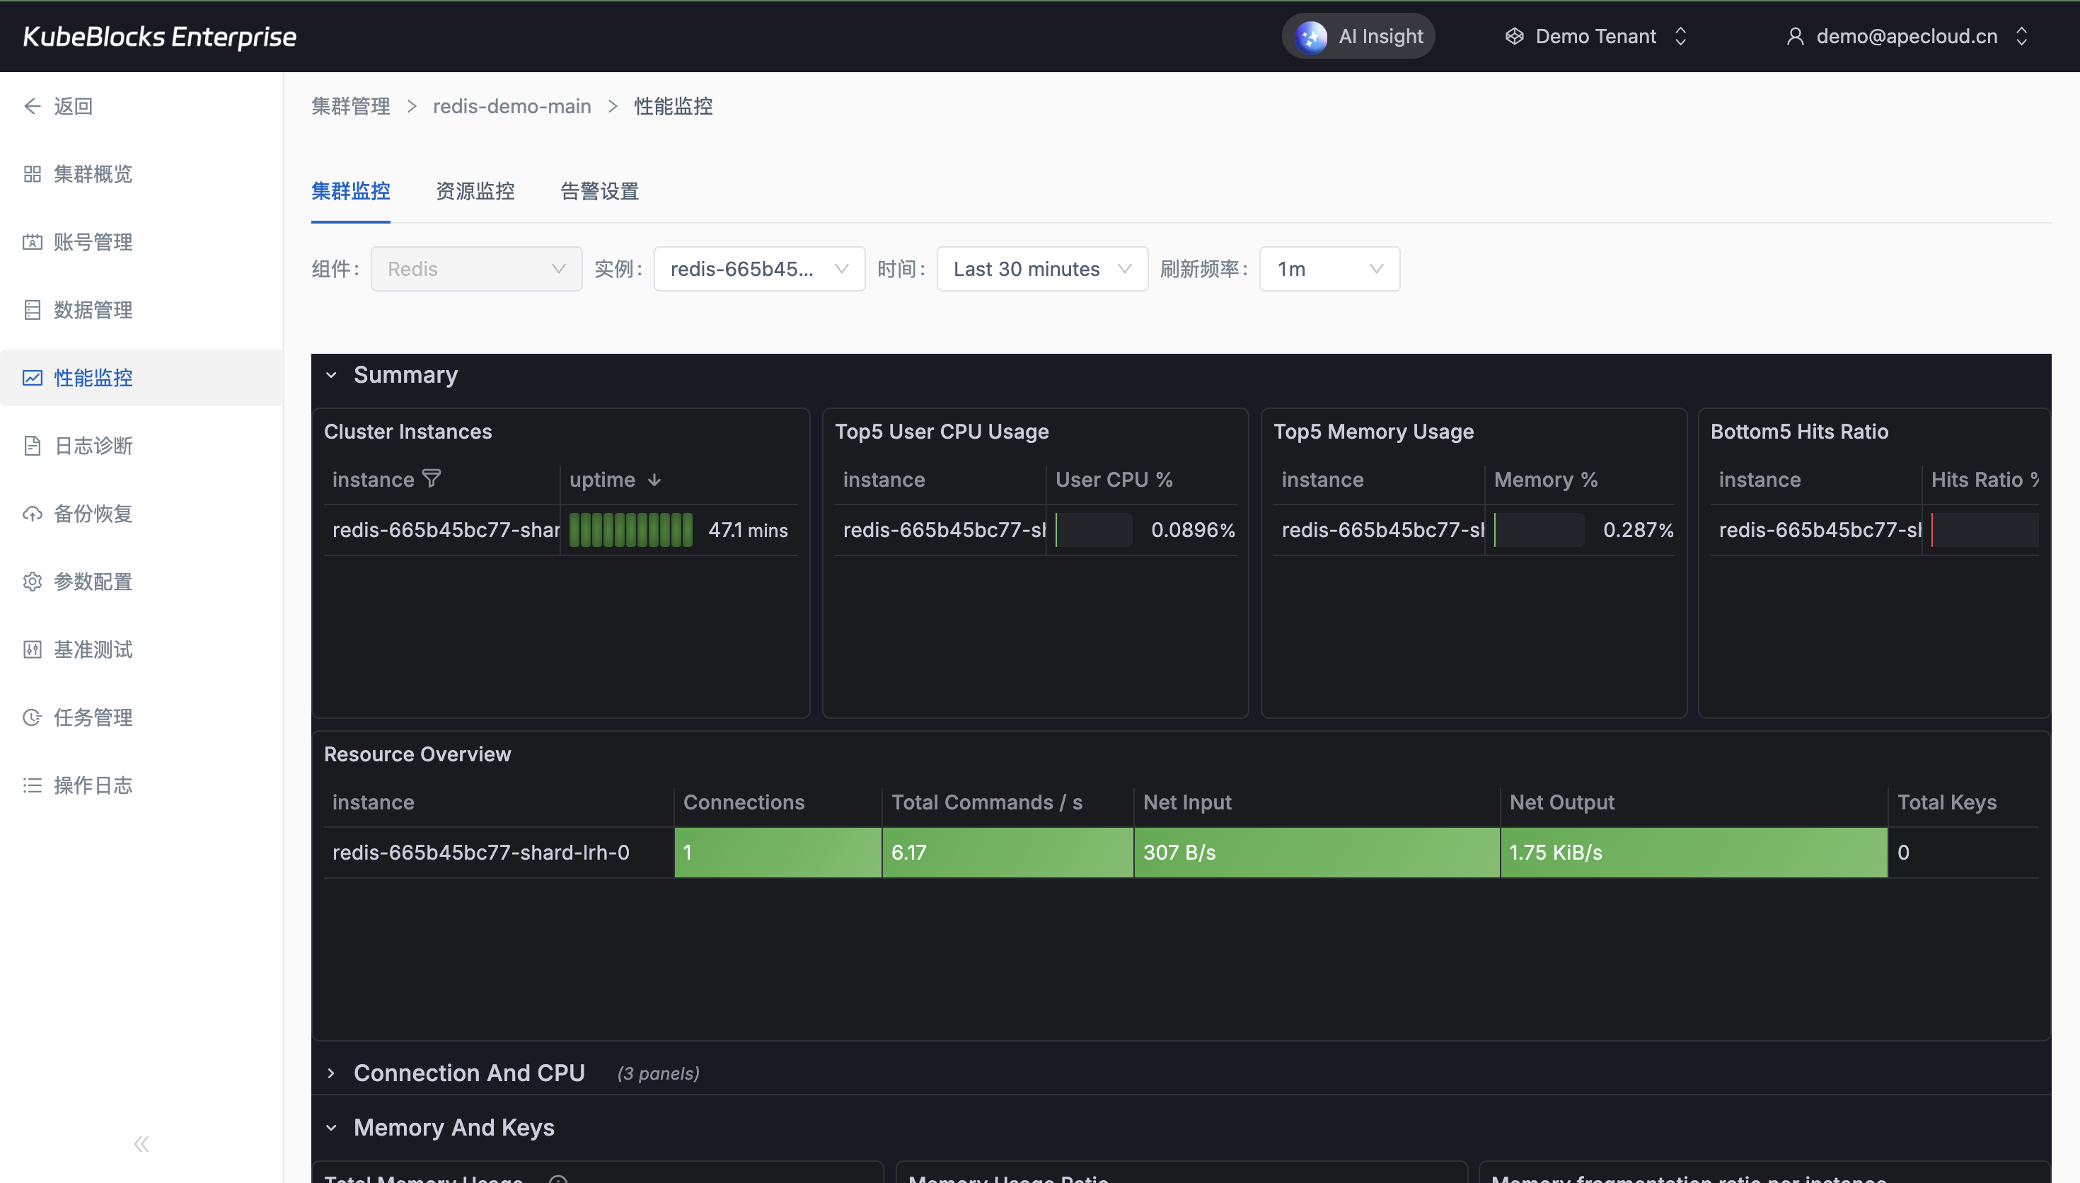Screen dimensions: 2080x1183
Task: Open the 实例 instance dropdown
Action: tap(758, 269)
